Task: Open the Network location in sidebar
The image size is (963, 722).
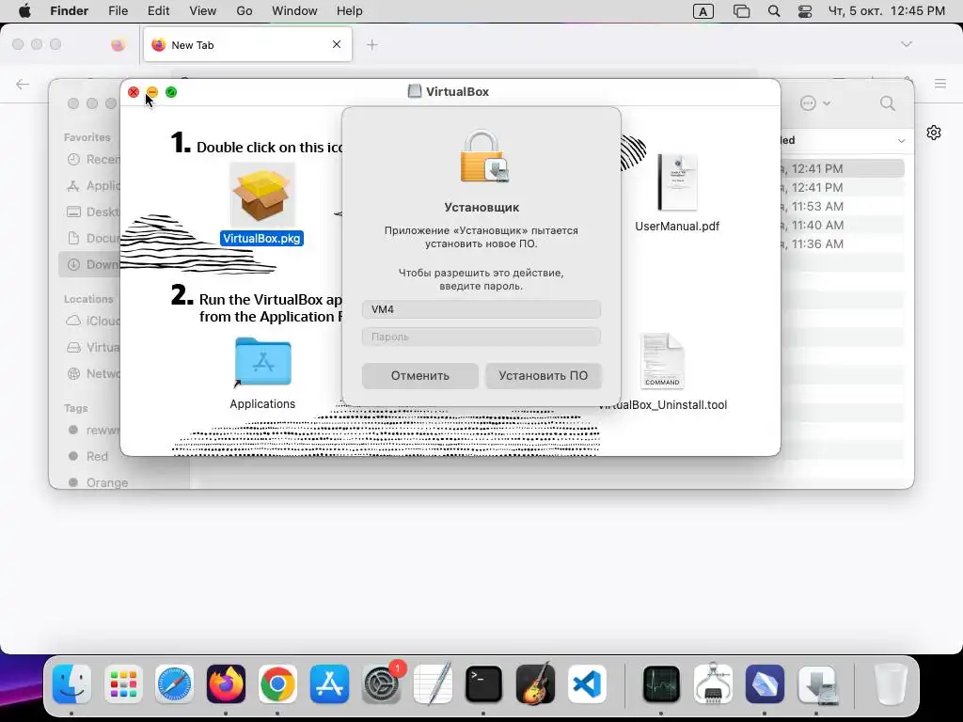Action: click(x=93, y=373)
